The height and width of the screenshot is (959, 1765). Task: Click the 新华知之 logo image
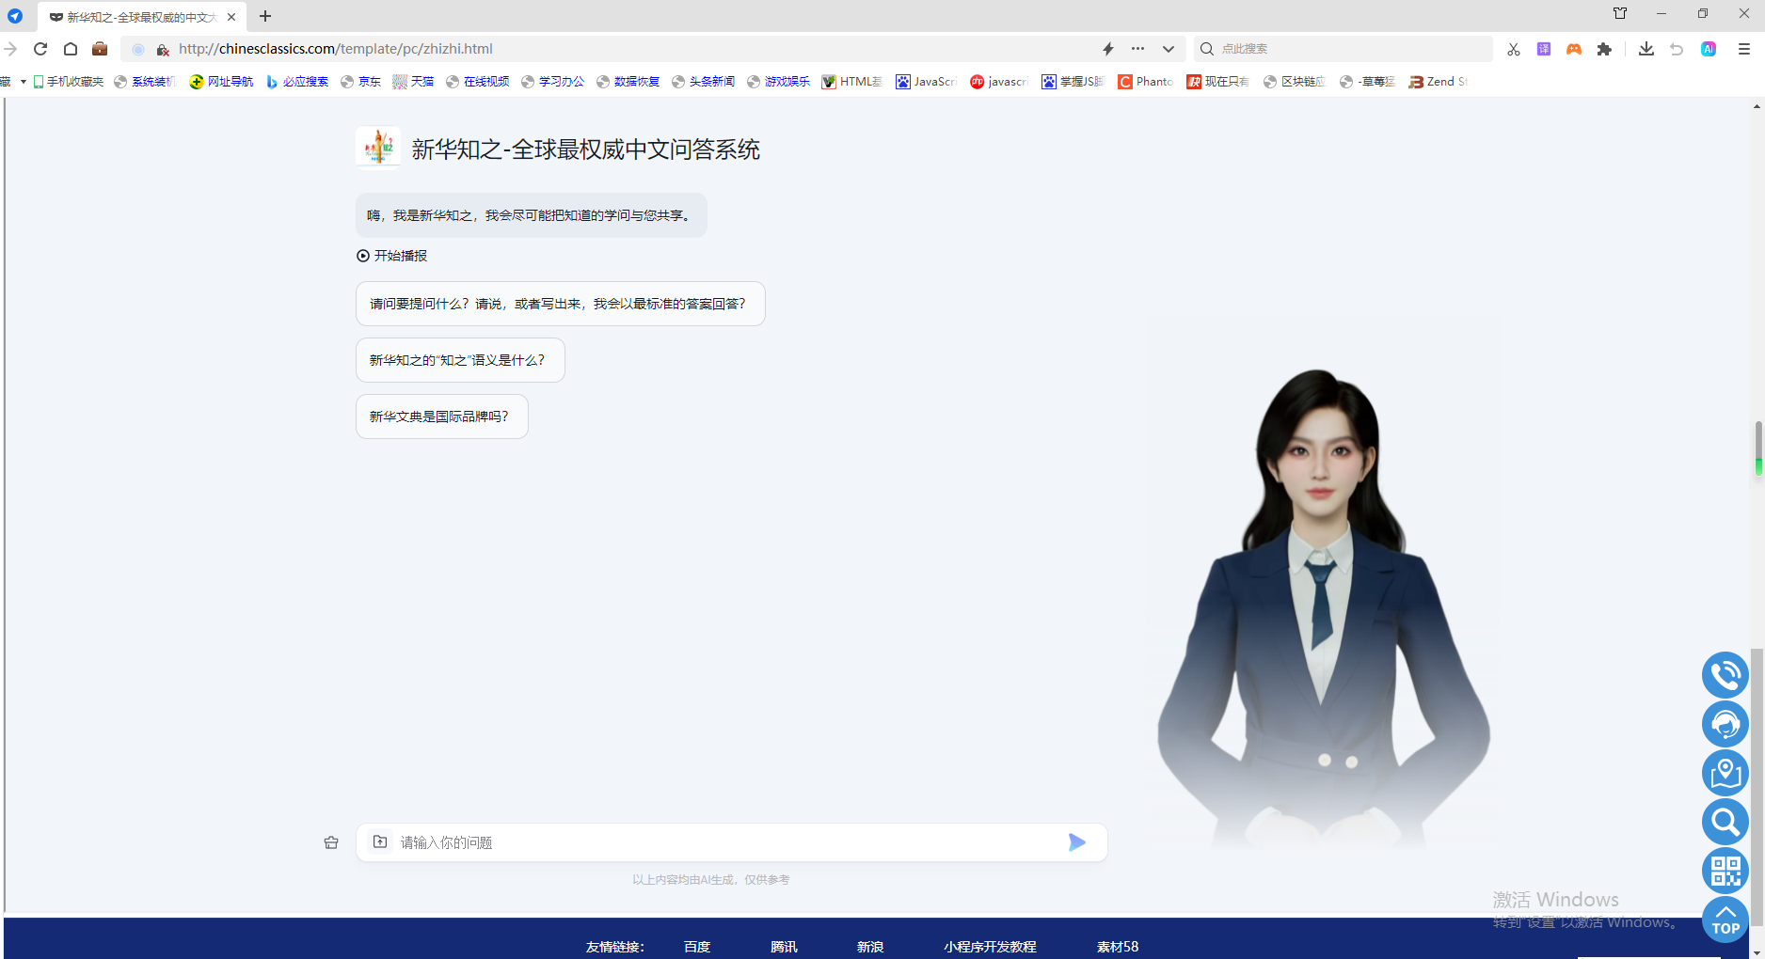point(378,148)
